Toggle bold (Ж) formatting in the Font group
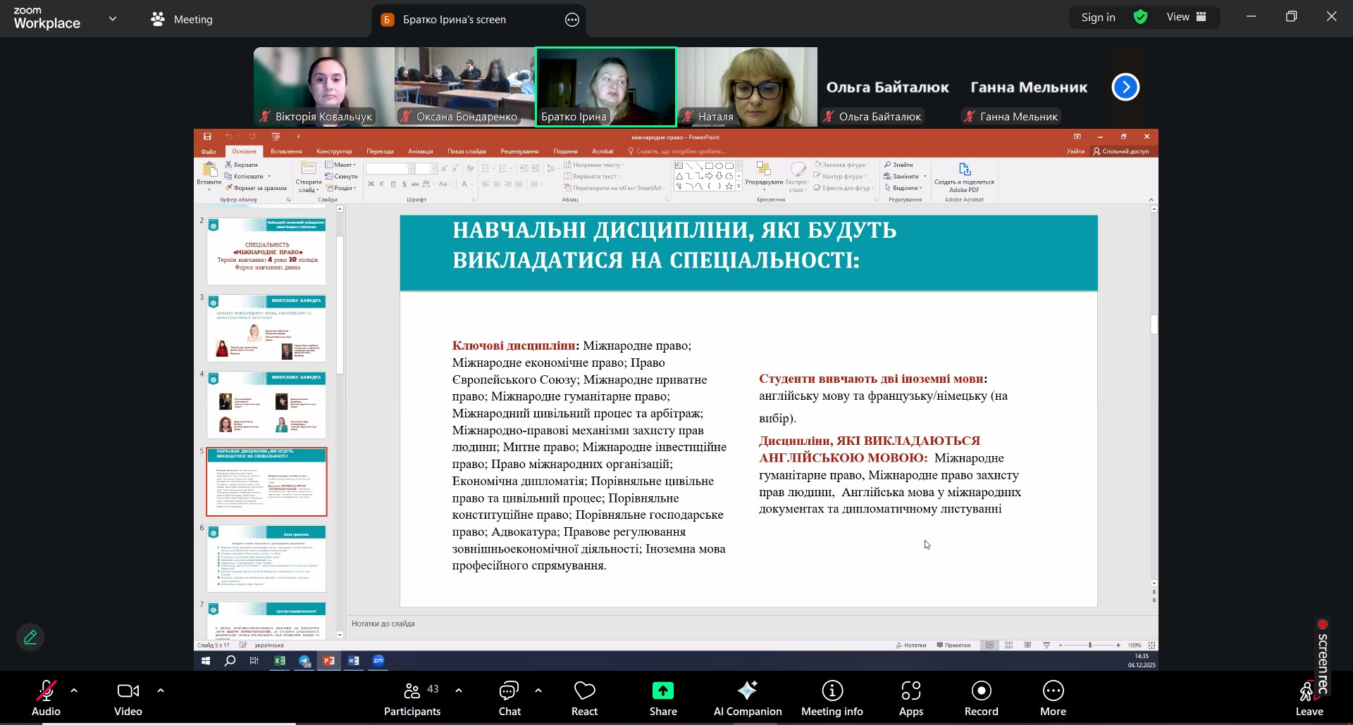Screen dimensions: 1353x725 (371, 184)
